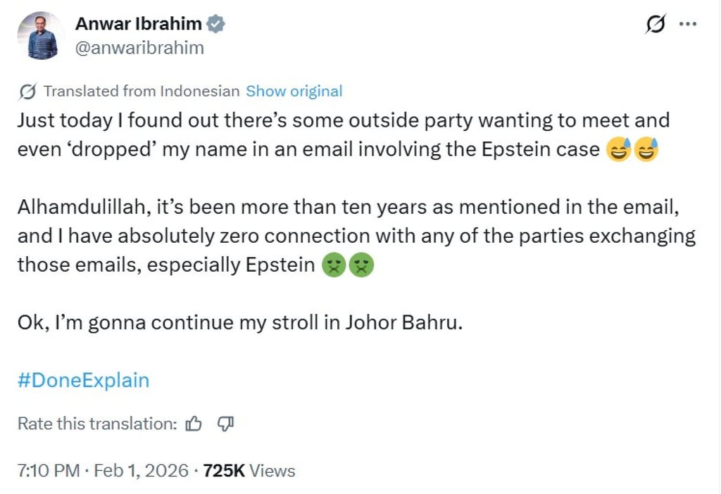The image size is (721, 494).
Task: Select the Anwar Ibrahim display name
Action: click(x=138, y=23)
